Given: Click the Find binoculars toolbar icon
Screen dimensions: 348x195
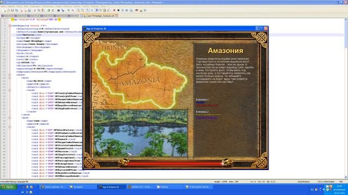Looking at the screenshot, I should 58,10.
